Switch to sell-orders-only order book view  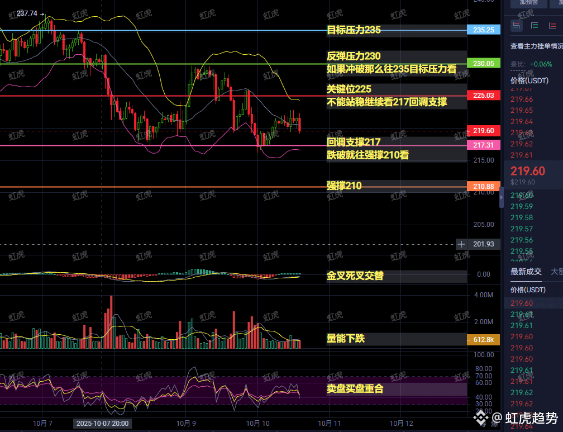point(553,25)
